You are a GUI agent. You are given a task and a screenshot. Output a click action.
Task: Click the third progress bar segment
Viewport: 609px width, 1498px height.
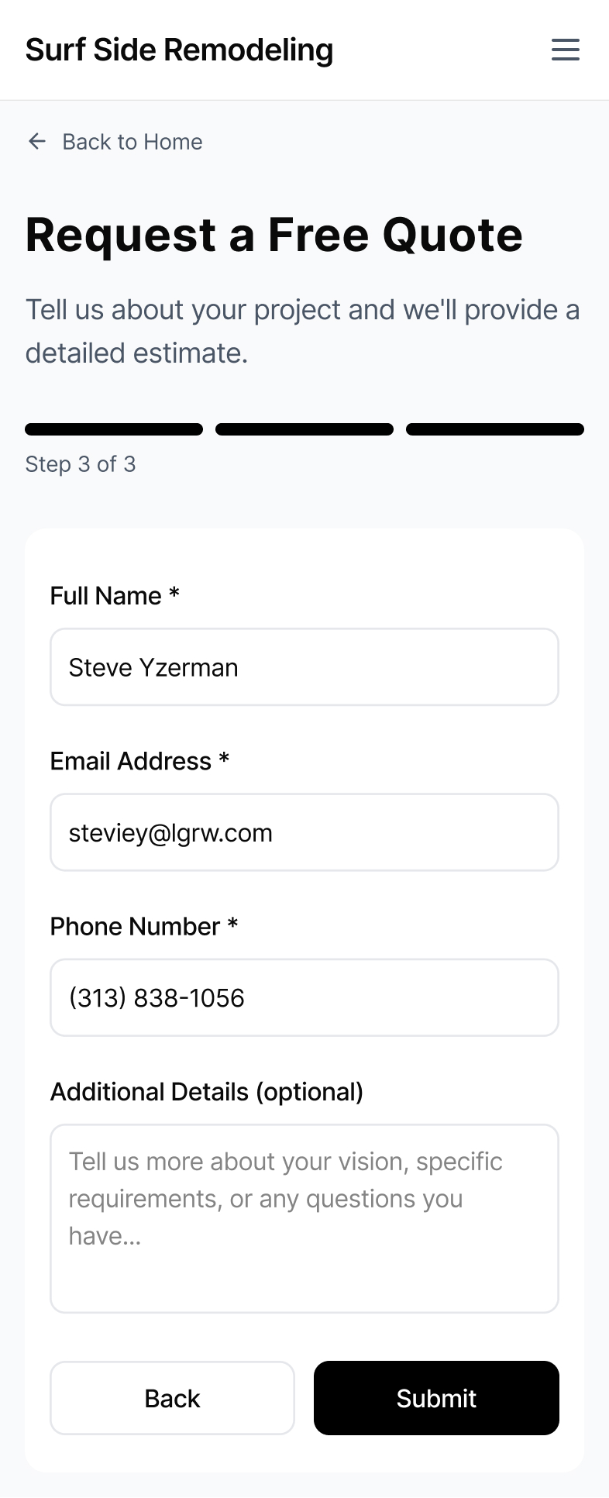click(x=495, y=429)
